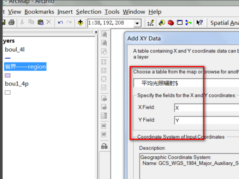Click the Paste clipboard icon
The height and width of the screenshot is (179, 239).
pyautogui.click(x=41, y=22)
